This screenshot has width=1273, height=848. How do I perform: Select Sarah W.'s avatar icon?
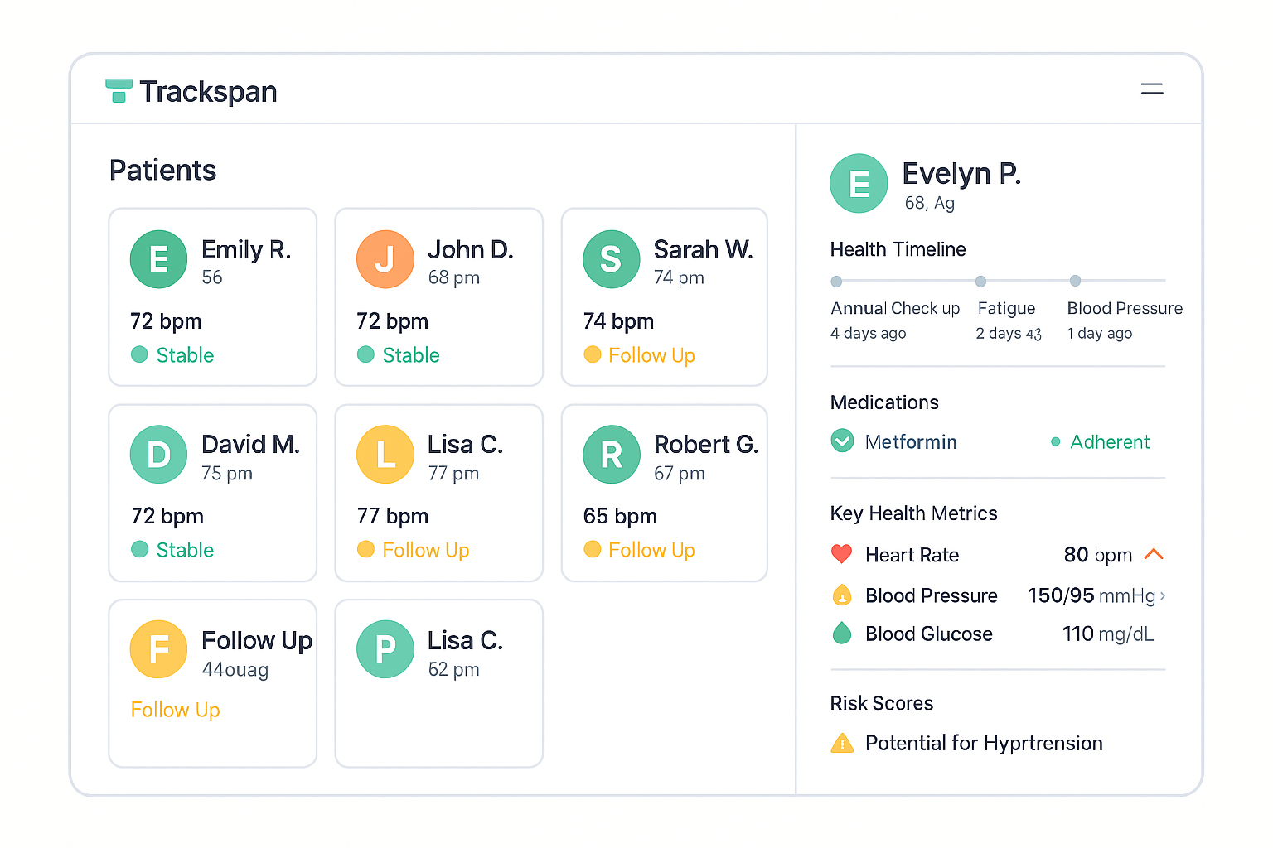point(611,259)
